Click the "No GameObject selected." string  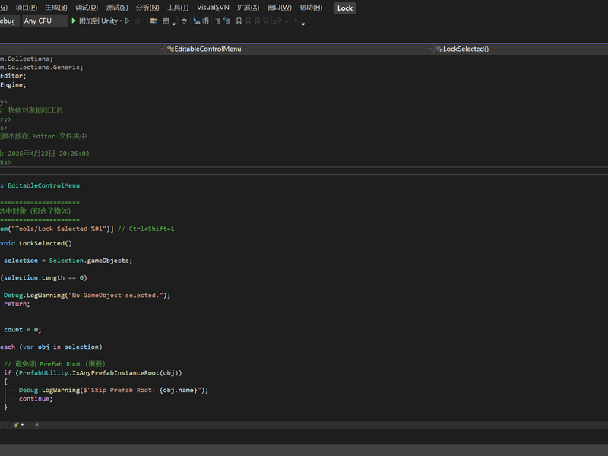click(116, 295)
